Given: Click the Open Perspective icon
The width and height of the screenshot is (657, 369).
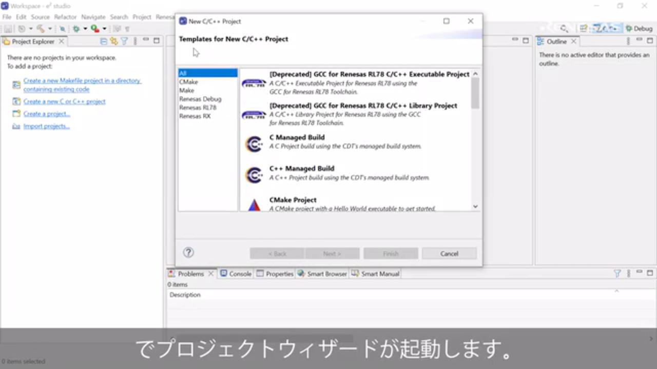Looking at the screenshot, I should 584,29.
